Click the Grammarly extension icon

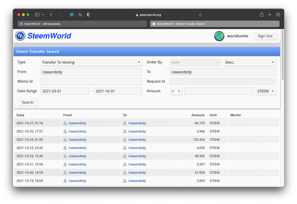point(71,14)
